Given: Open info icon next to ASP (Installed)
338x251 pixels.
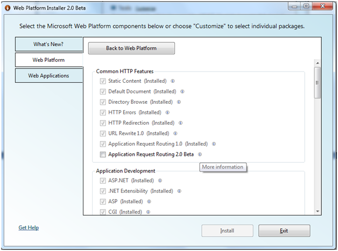Looking at the screenshot, I should point(149,202).
